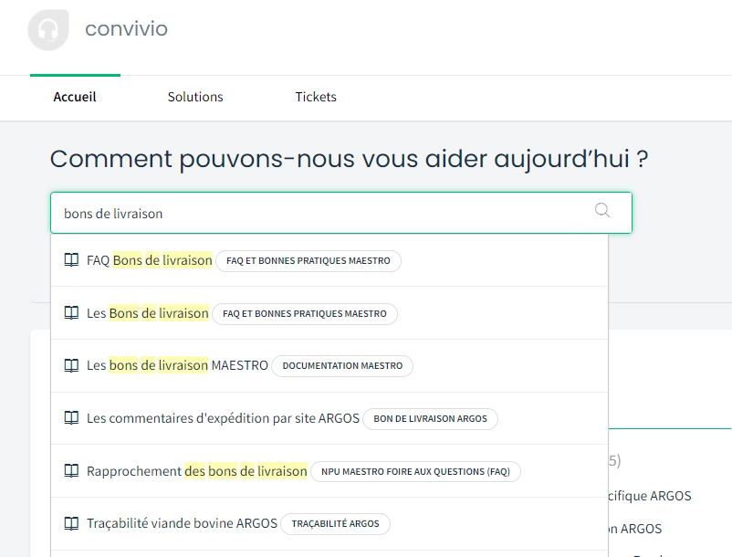Select the TRAÇABILITÉ ARGOS tag
This screenshot has width=732, height=557.
point(335,524)
